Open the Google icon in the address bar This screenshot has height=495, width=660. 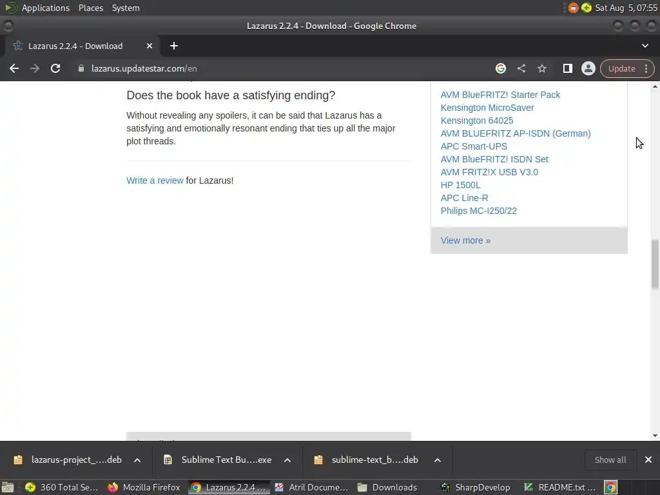[x=500, y=68]
